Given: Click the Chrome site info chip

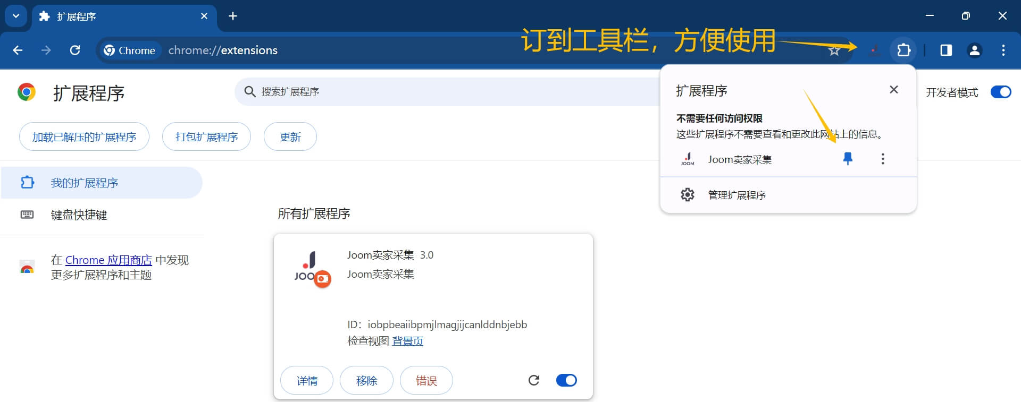Looking at the screenshot, I should pyautogui.click(x=130, y=50).
